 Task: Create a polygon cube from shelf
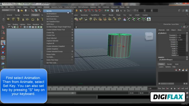coord(13,19)
